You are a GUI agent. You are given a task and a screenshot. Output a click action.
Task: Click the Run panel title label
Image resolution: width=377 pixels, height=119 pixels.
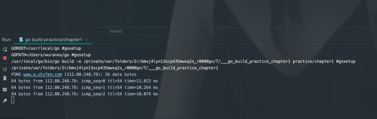pyautogui.click(x=7, y=39)
